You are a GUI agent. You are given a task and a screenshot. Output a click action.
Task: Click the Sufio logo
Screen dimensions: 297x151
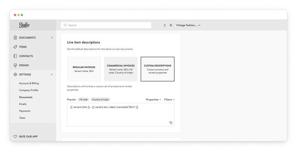[24, 25]
